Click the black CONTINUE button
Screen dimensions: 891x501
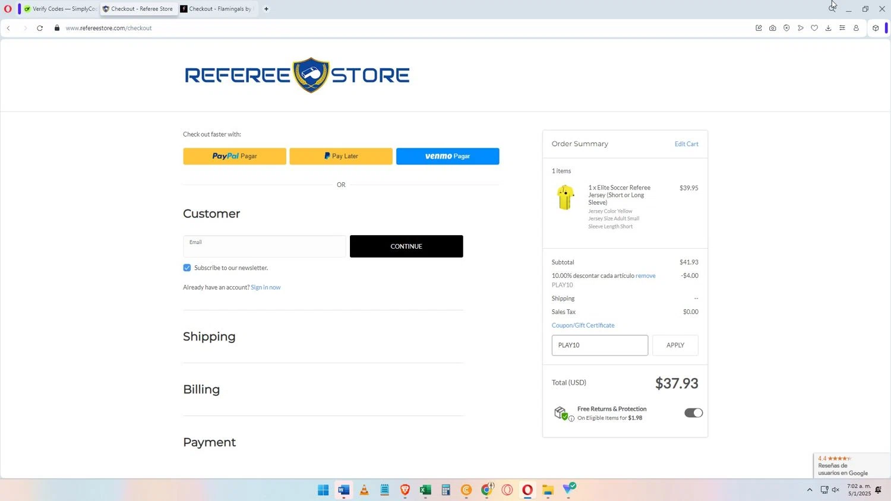point(406,246)
